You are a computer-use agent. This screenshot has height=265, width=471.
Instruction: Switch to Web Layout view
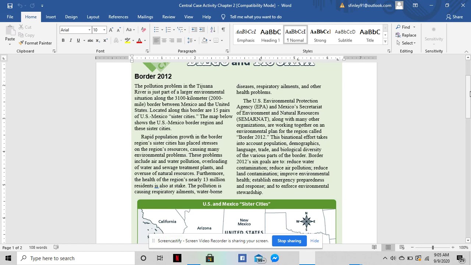point(402,247)
